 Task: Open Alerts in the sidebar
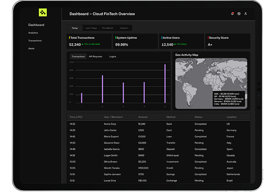point(32,49)
